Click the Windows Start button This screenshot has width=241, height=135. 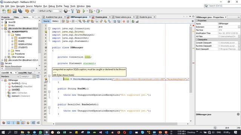pos(3,132)
